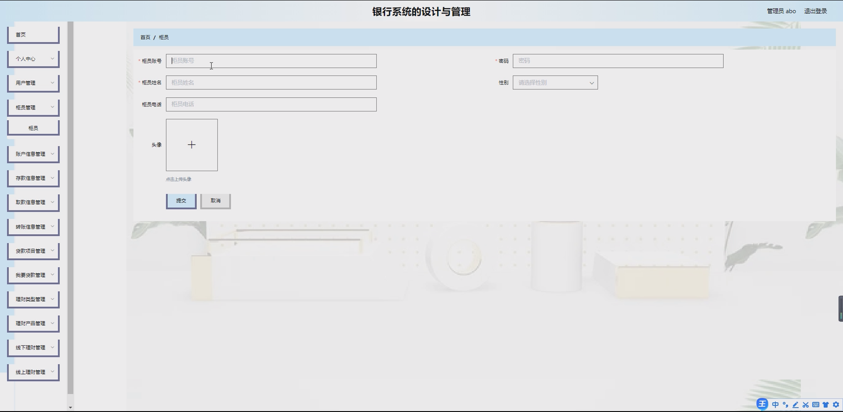Focus the 密码 password field
This screenshot has width=843, height=412.
[x=618, y=61]
